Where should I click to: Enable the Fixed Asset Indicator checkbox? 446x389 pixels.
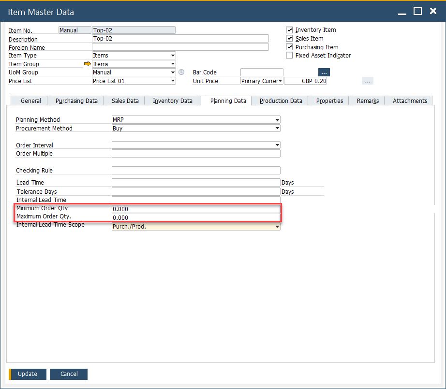[x=289, y=56]
